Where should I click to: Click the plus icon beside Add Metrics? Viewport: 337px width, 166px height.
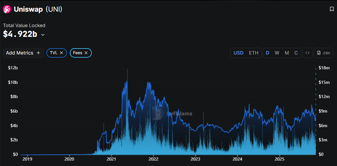[x=38, y=53]
